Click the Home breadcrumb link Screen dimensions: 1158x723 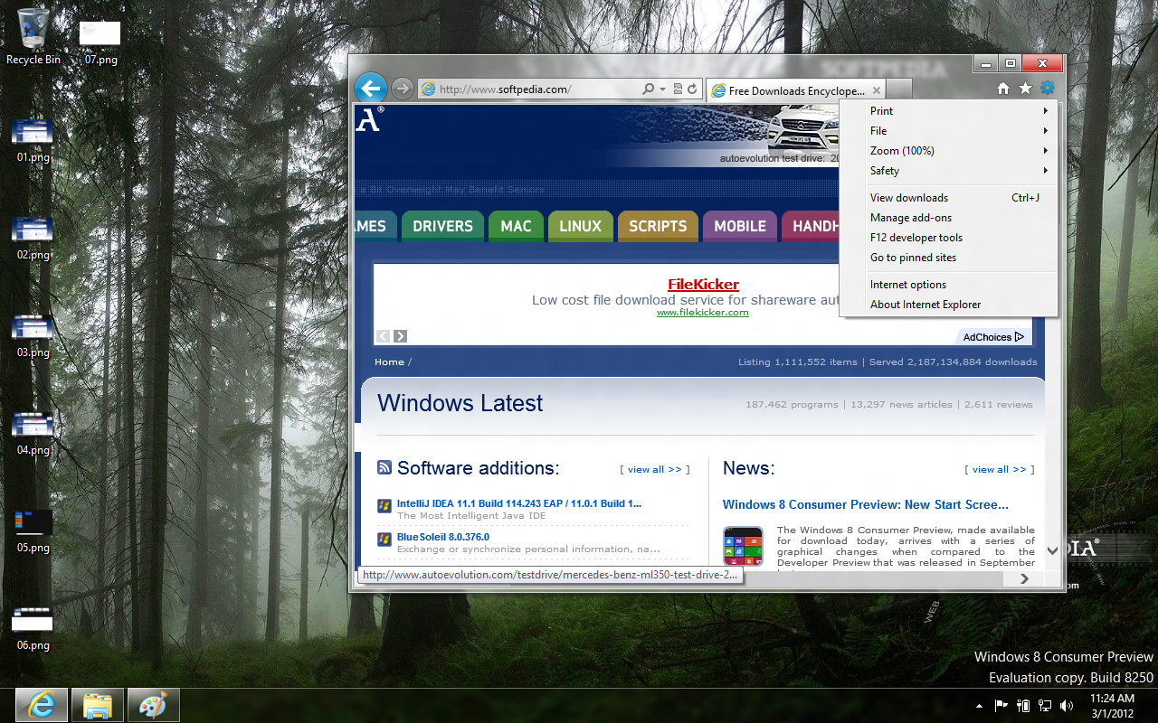(389, 362)
